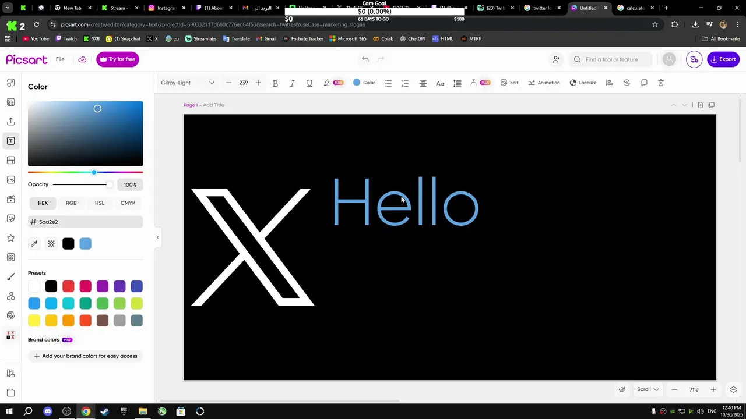The width and height of the screenshot is (746, 419).
Task: Underline the selected text
Action: click(309, 83)
